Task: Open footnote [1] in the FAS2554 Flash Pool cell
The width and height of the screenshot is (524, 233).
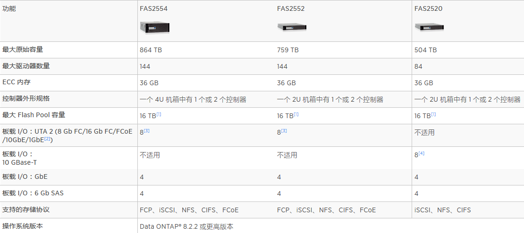Action: point(159,114)
